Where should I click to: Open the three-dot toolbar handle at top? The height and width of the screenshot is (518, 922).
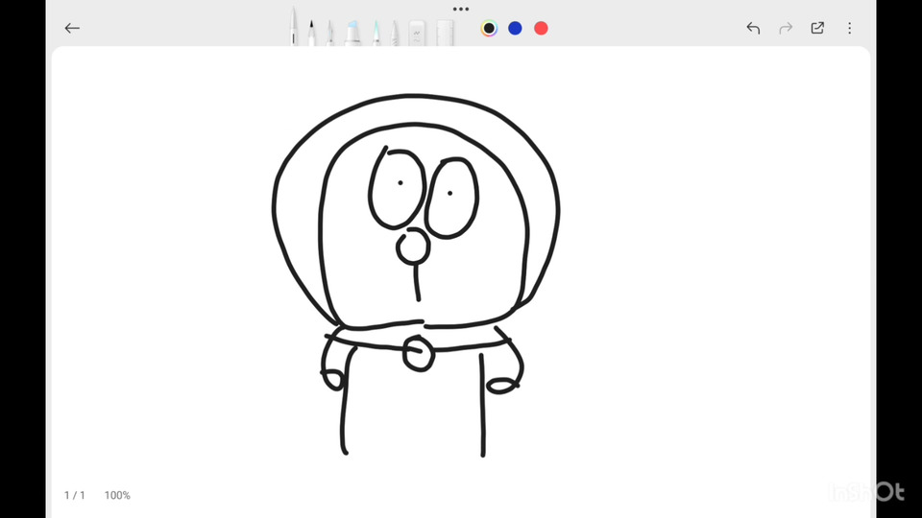click(461, 9)
